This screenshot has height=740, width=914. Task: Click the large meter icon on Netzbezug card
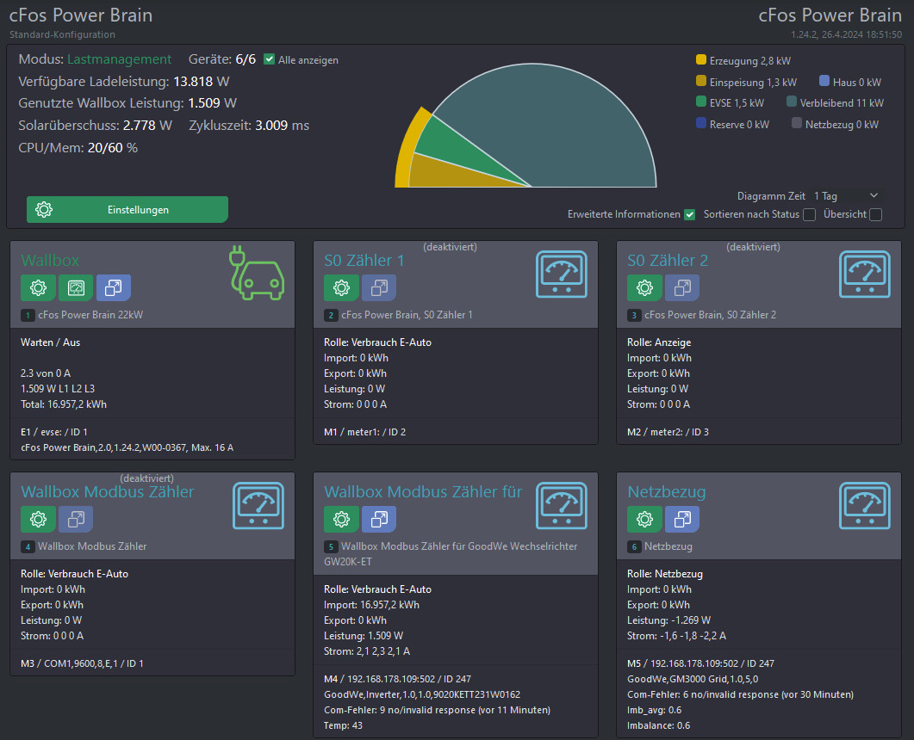coord(866,505)
